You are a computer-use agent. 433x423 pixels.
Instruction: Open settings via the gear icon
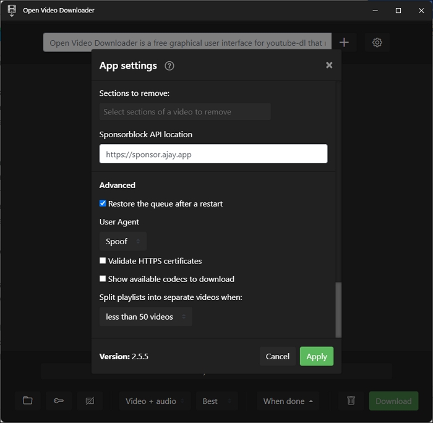(377, 43)
